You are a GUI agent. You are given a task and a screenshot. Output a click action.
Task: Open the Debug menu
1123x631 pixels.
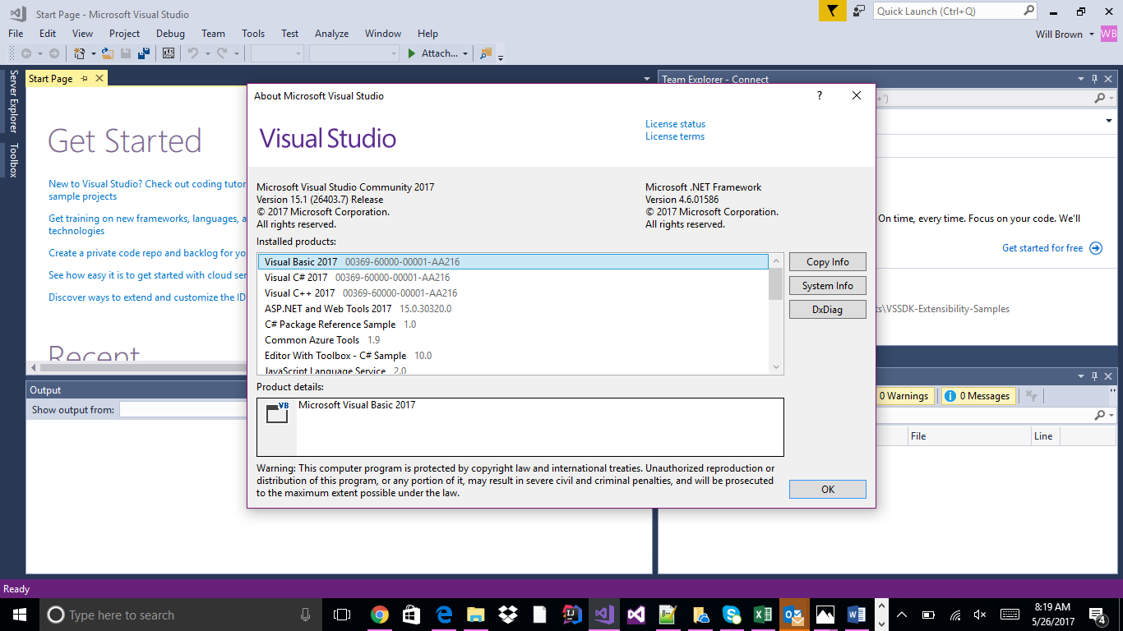170,34
